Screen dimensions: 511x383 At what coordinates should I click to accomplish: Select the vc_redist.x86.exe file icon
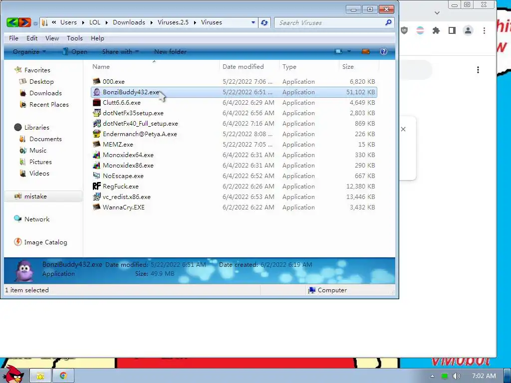click(96, 196)
